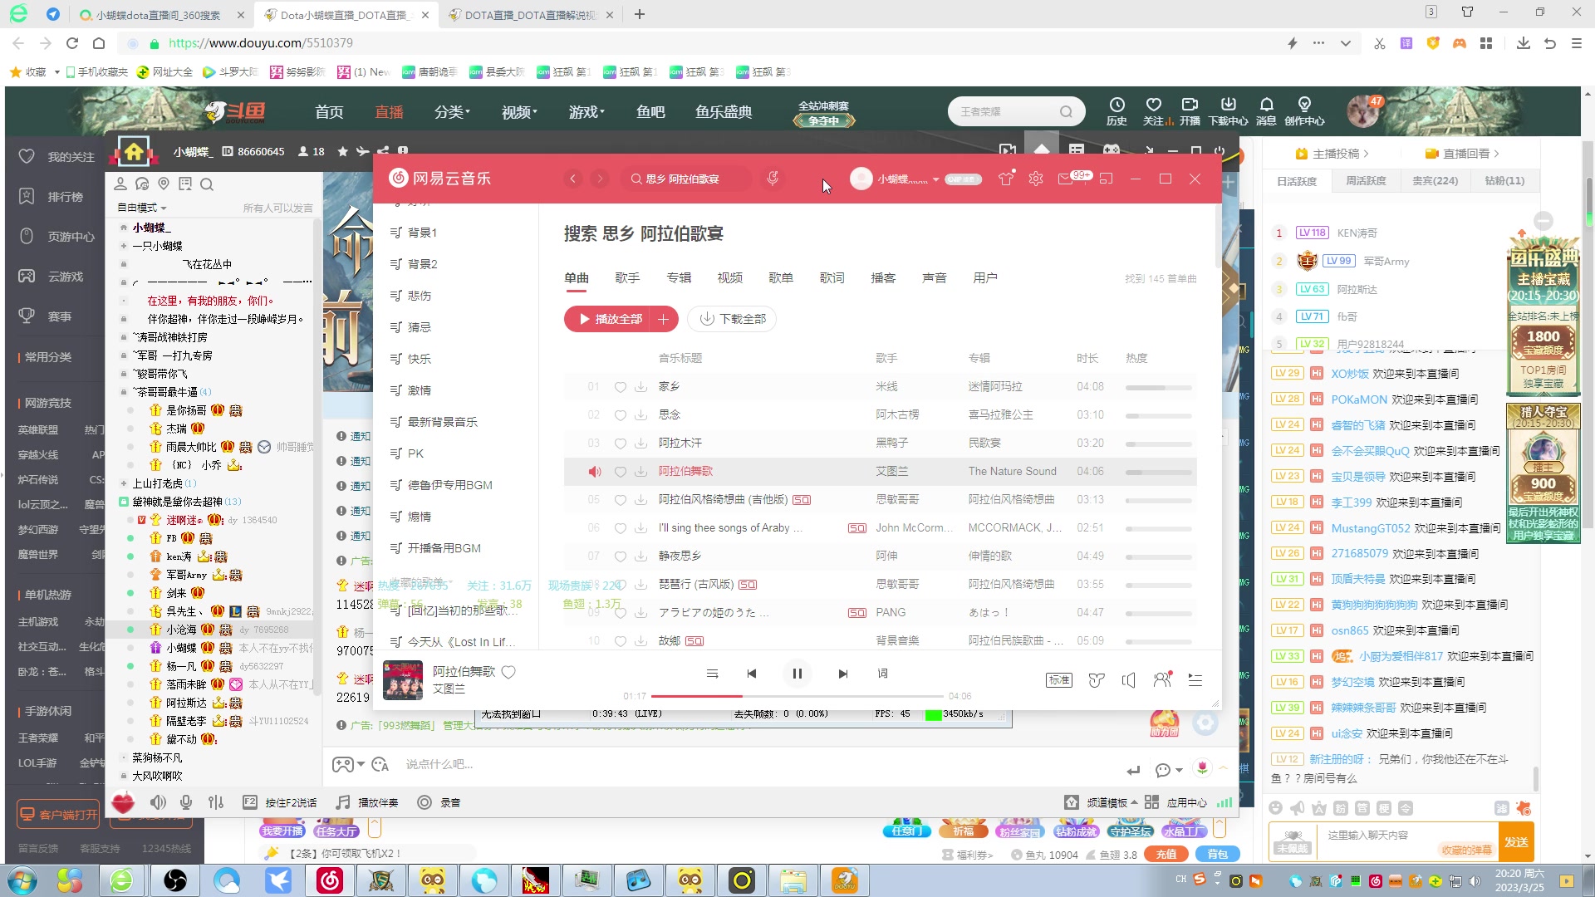Open the 直播 menu on Douyu navbar
1595x897 pixels.
point(389,111)
